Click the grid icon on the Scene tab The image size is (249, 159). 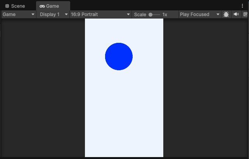(7, 6)
